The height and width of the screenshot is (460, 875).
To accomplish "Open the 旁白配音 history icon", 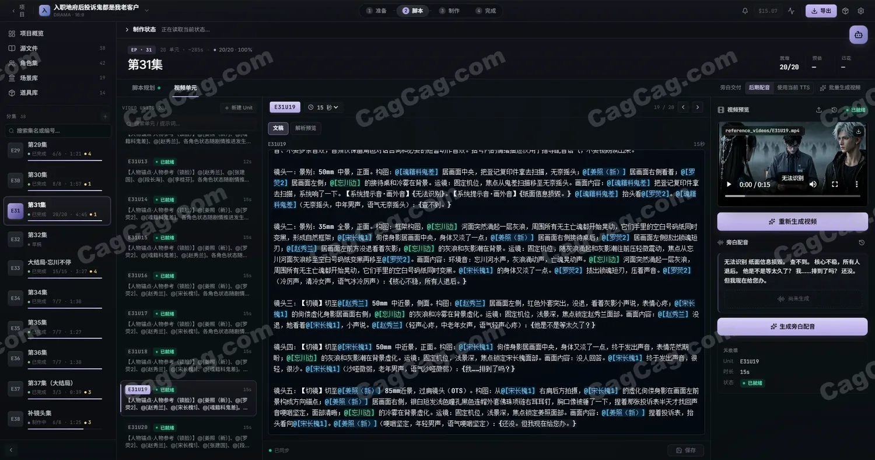I will coord(862,242).
